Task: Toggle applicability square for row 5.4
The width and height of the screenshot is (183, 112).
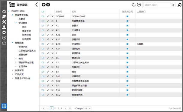Action: [127, 72]
